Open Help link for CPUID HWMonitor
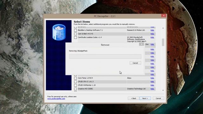This screenshot has width=203, height=114. click(152, 85)
